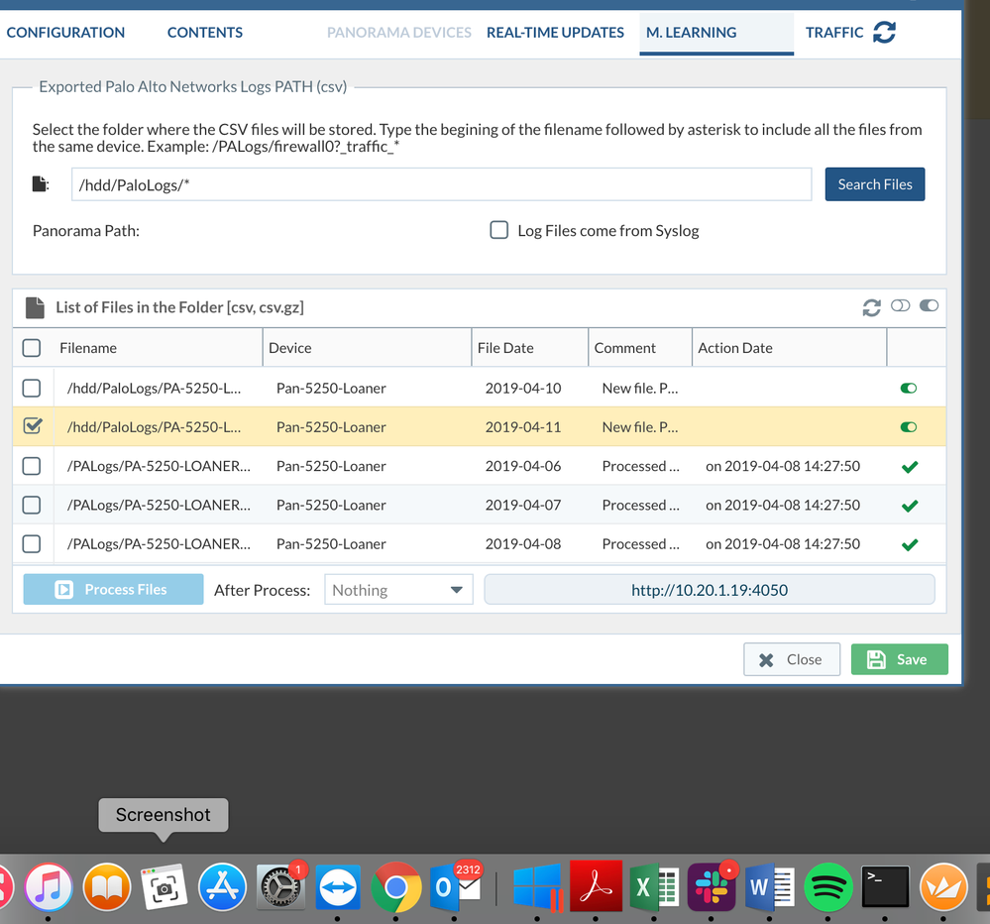Screen dimensions: 990x924
Task: Open the After Process dropdown
Action: click(x=398, y=590)
